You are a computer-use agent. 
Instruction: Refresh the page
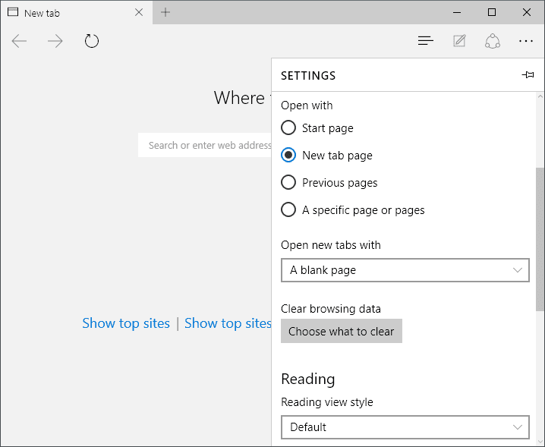[92, 41]
